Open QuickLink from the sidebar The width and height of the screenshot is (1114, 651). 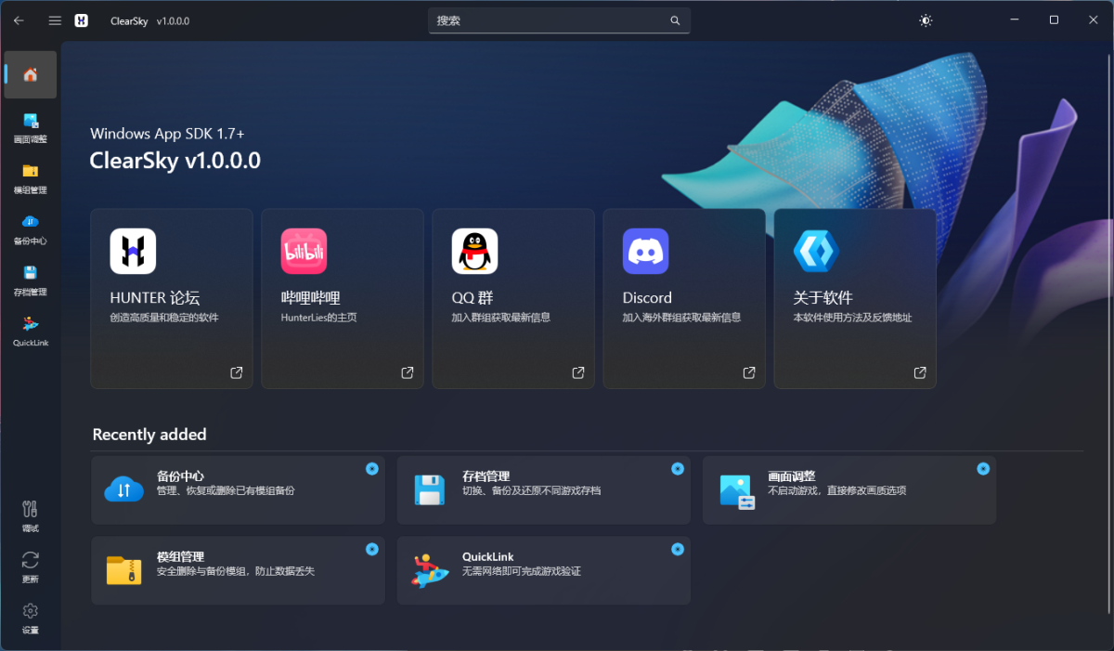pos(30,331)
